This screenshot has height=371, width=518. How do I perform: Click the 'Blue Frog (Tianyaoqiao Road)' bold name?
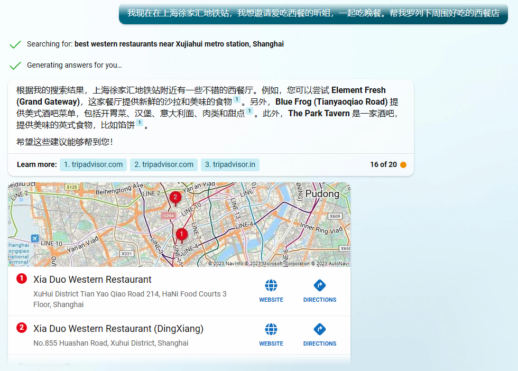click(331, 102)
